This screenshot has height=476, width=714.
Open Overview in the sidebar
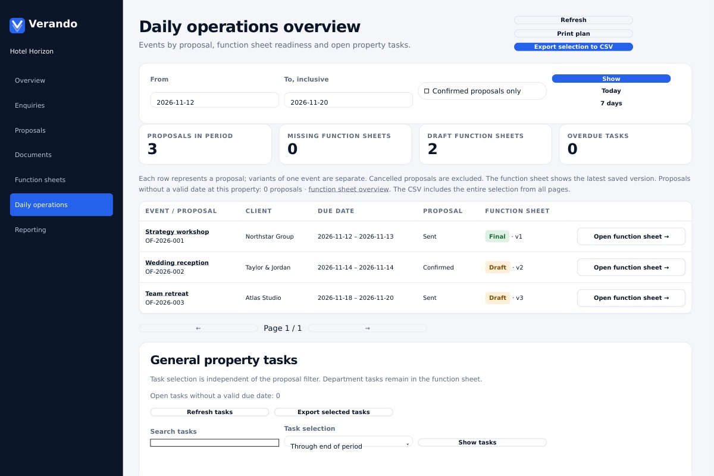61,80
